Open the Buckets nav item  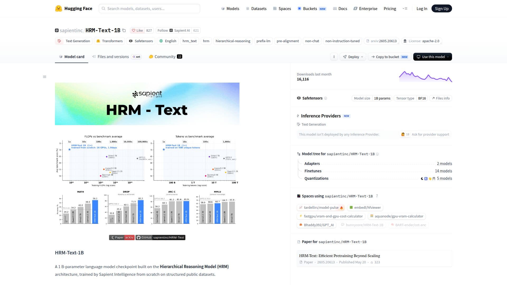(312, 8)
